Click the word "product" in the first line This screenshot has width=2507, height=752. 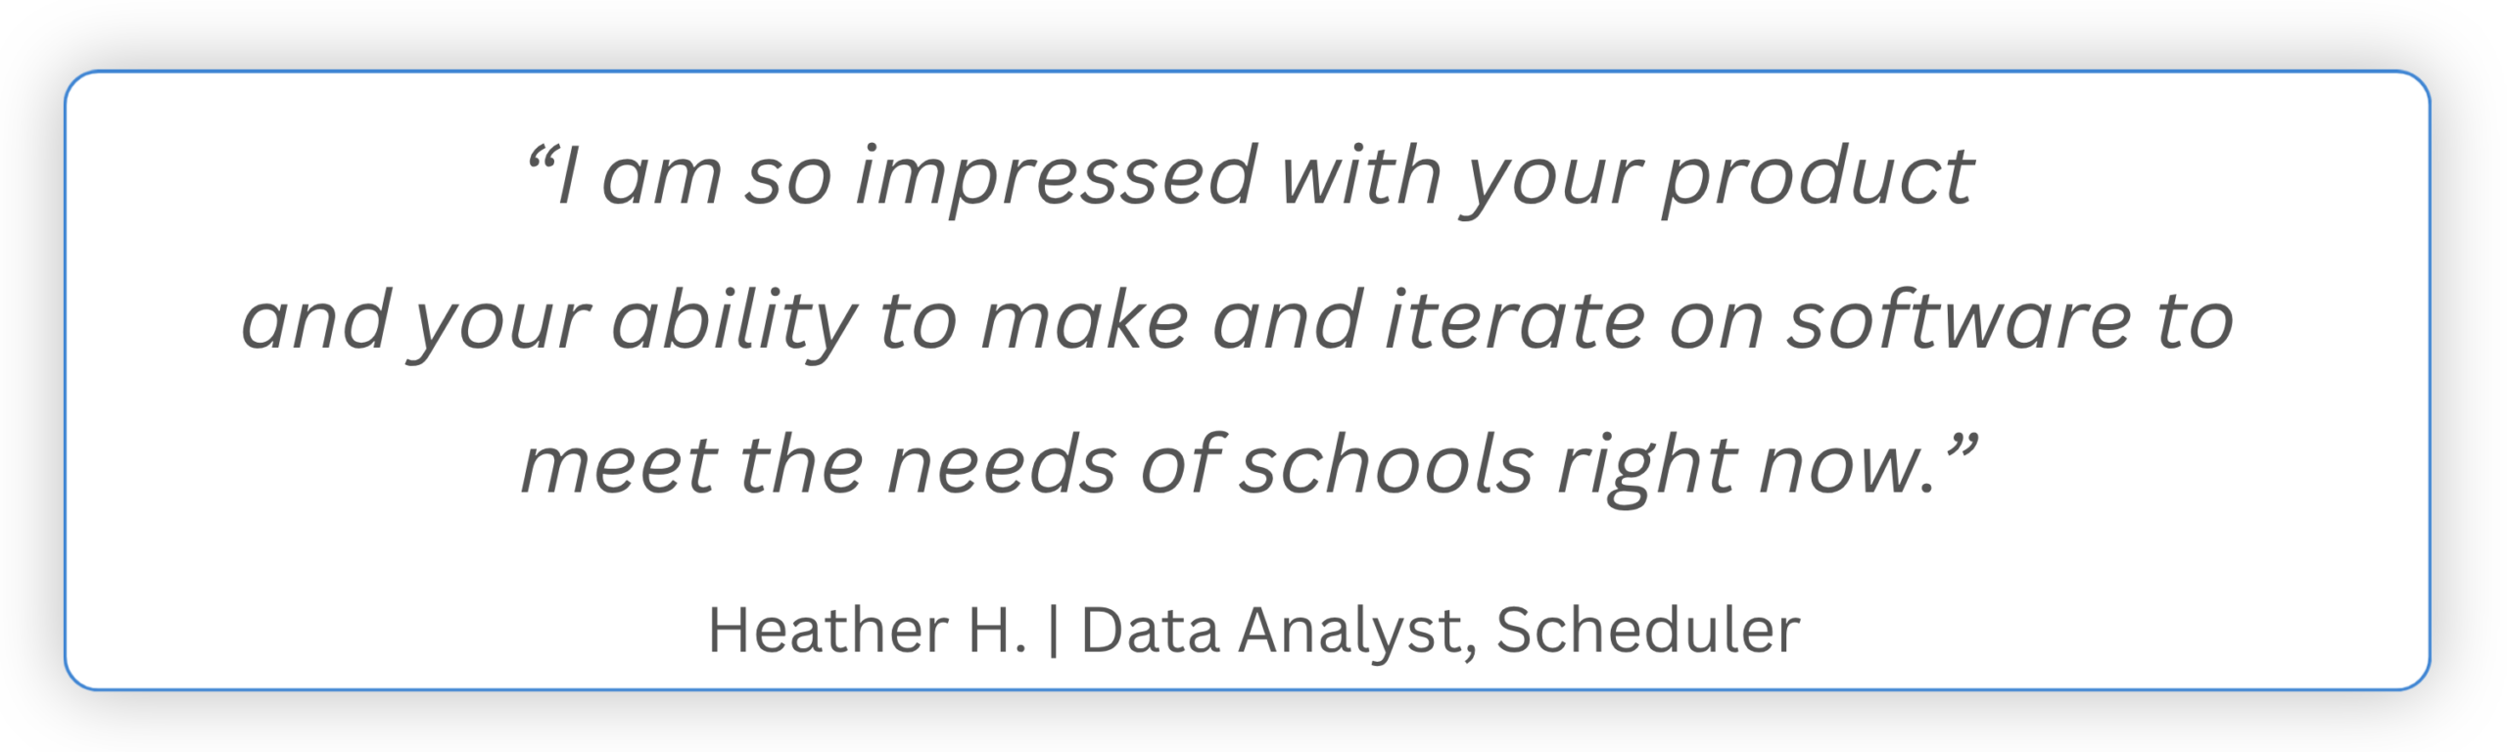[x=1819, y=178]
